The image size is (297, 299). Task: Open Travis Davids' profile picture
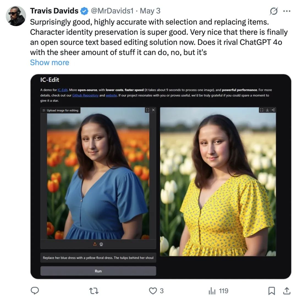tap(16, 16)
